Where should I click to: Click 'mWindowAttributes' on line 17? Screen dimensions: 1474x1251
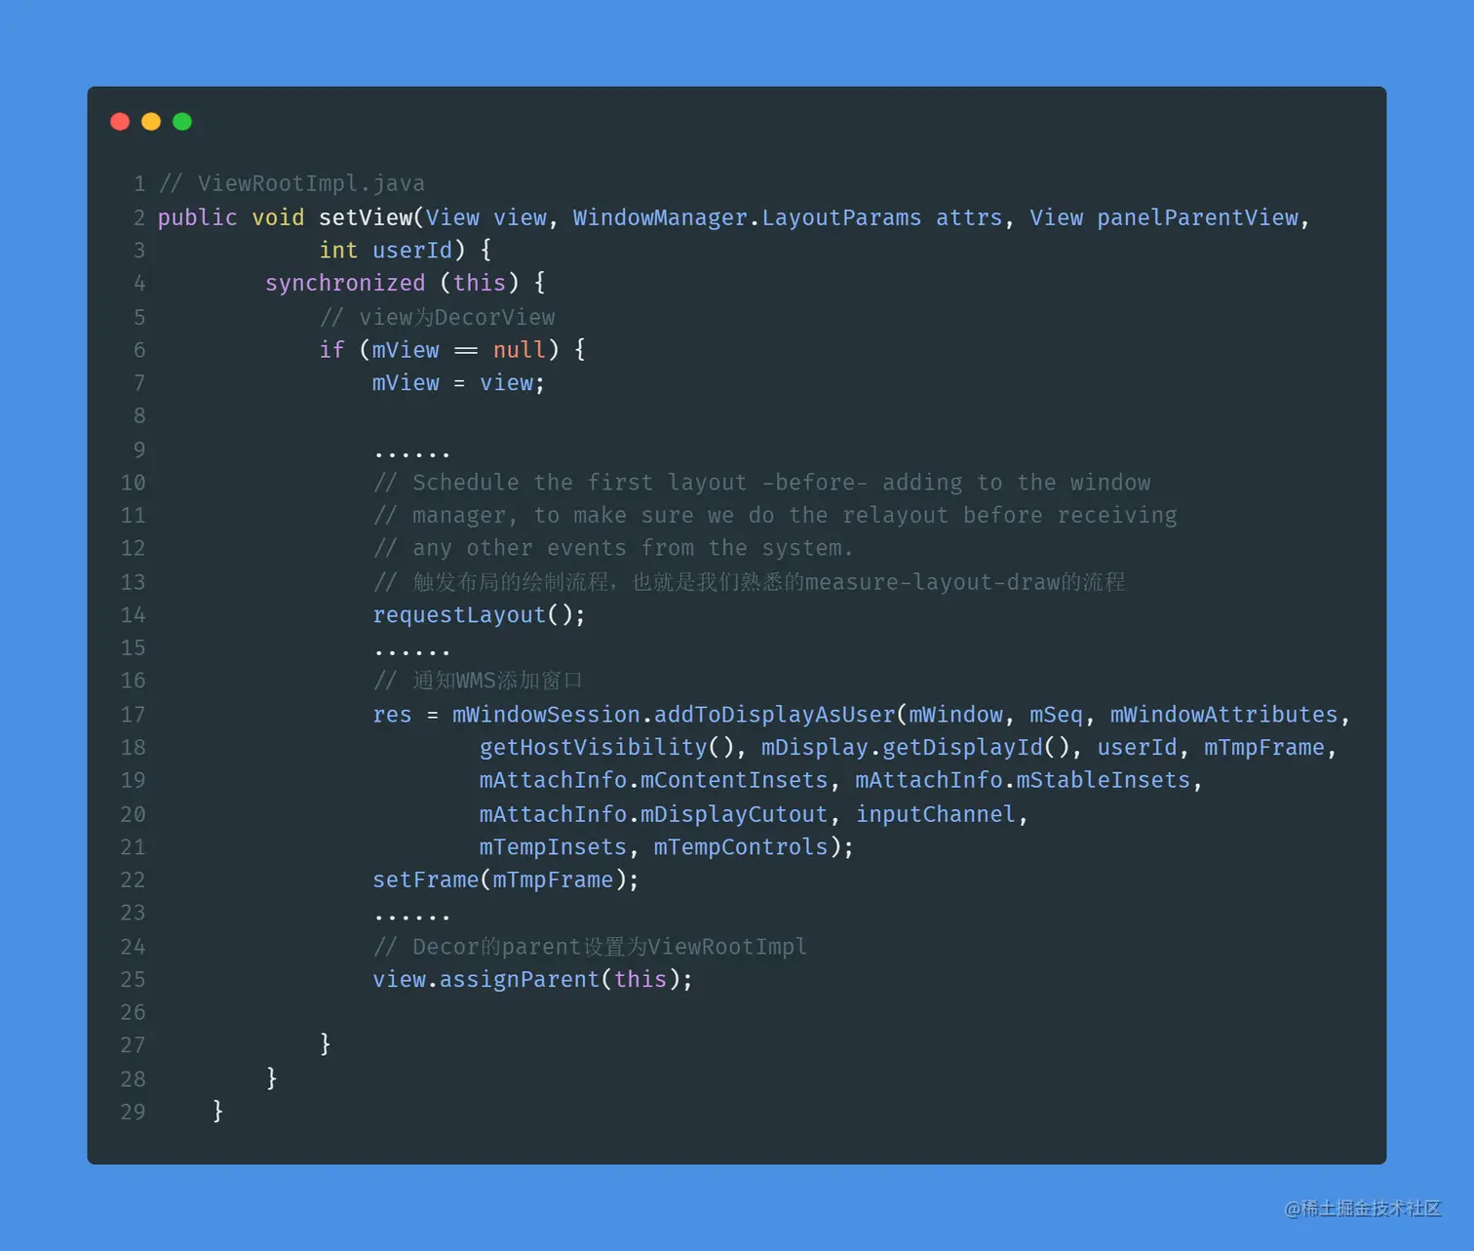click(x=1223, y=715)
